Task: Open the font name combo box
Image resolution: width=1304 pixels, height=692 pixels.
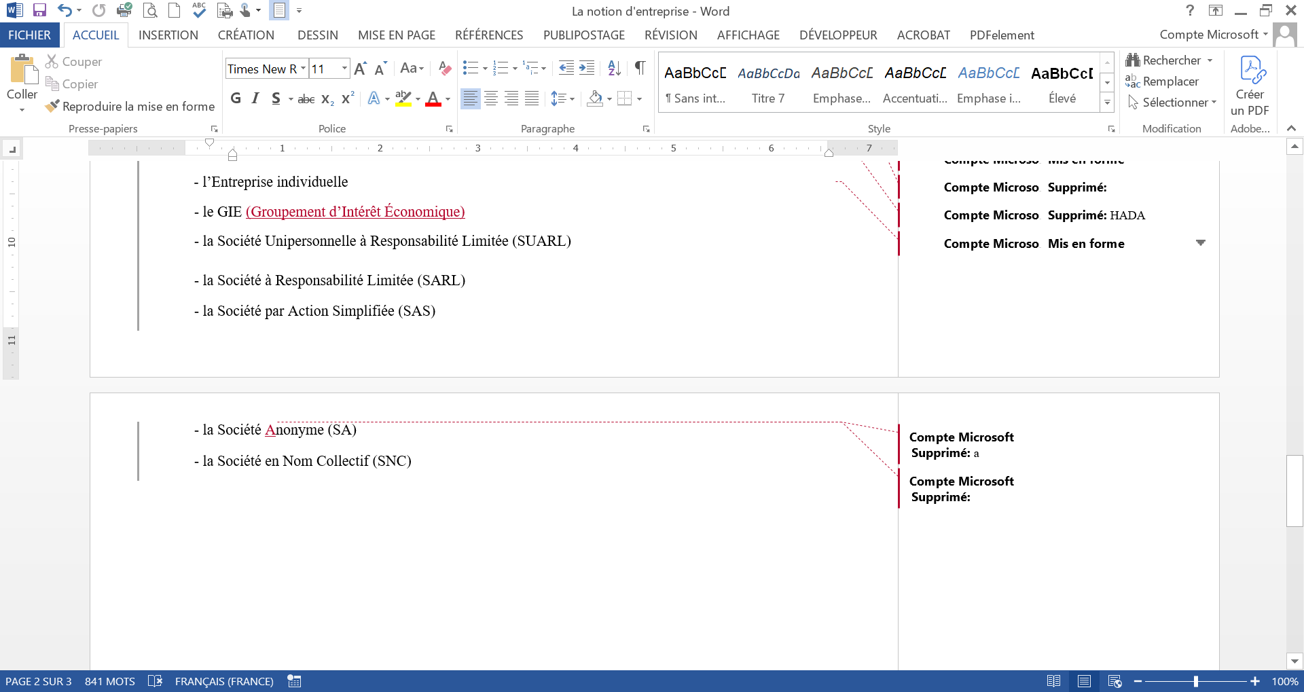Action: click(266, 69)
